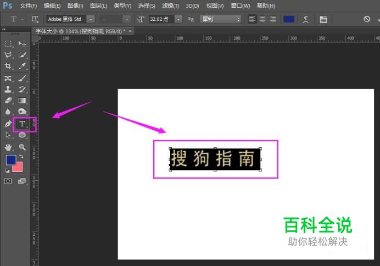Open the 类型(Y) menu
The width and height of the screenshot is (380, 266).
[x=122, y=5]
